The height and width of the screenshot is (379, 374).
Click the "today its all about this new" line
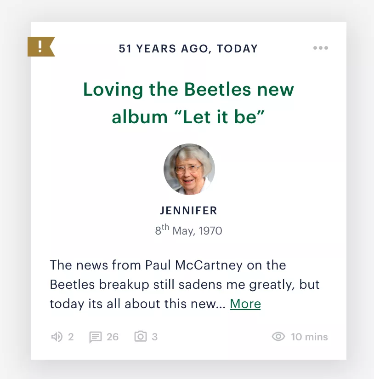138,304
